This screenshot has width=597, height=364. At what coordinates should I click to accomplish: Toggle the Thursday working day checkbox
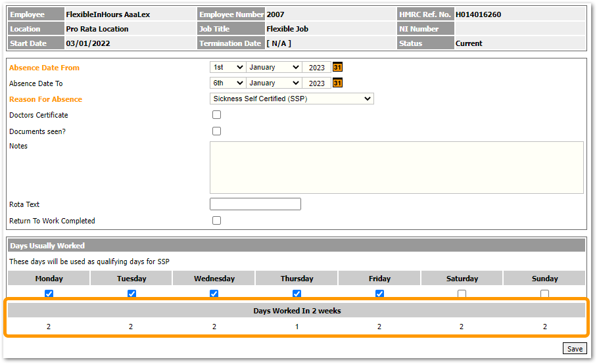coord(297,294)
